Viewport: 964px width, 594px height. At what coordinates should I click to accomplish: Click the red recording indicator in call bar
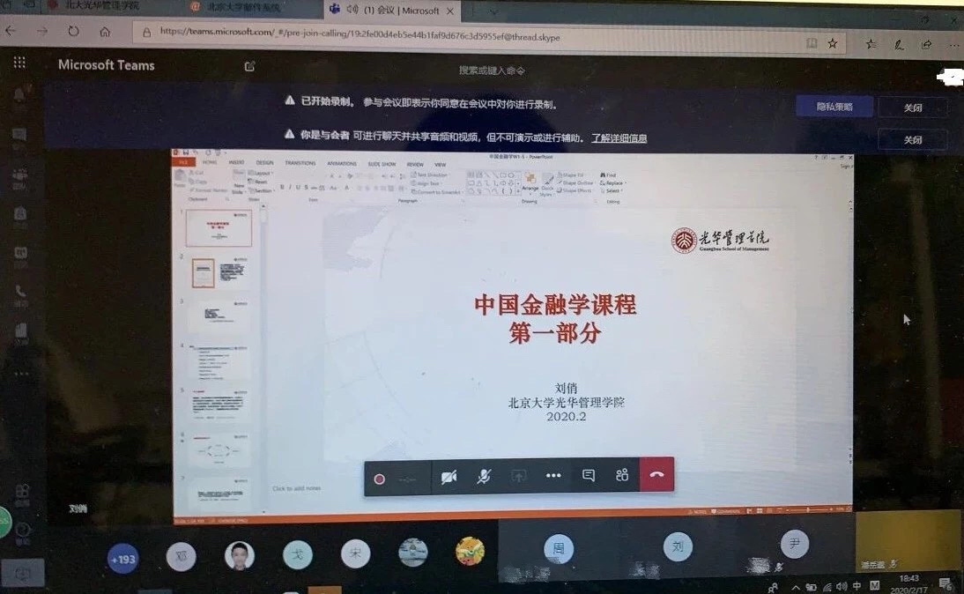(x=380, y=479)
